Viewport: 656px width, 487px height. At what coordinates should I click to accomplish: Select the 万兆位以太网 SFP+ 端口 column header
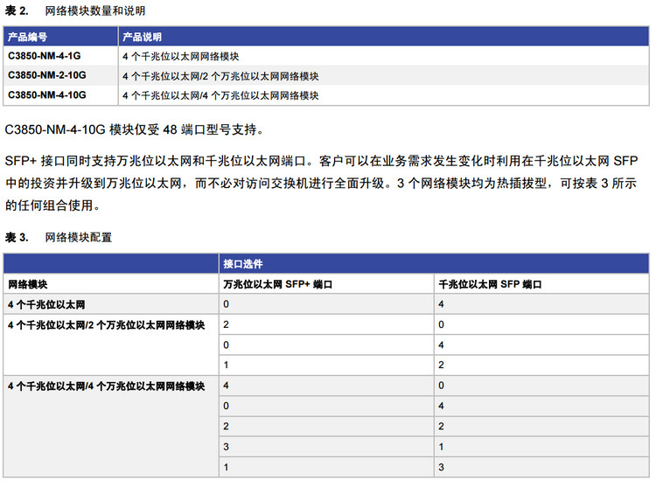[278, 284]
